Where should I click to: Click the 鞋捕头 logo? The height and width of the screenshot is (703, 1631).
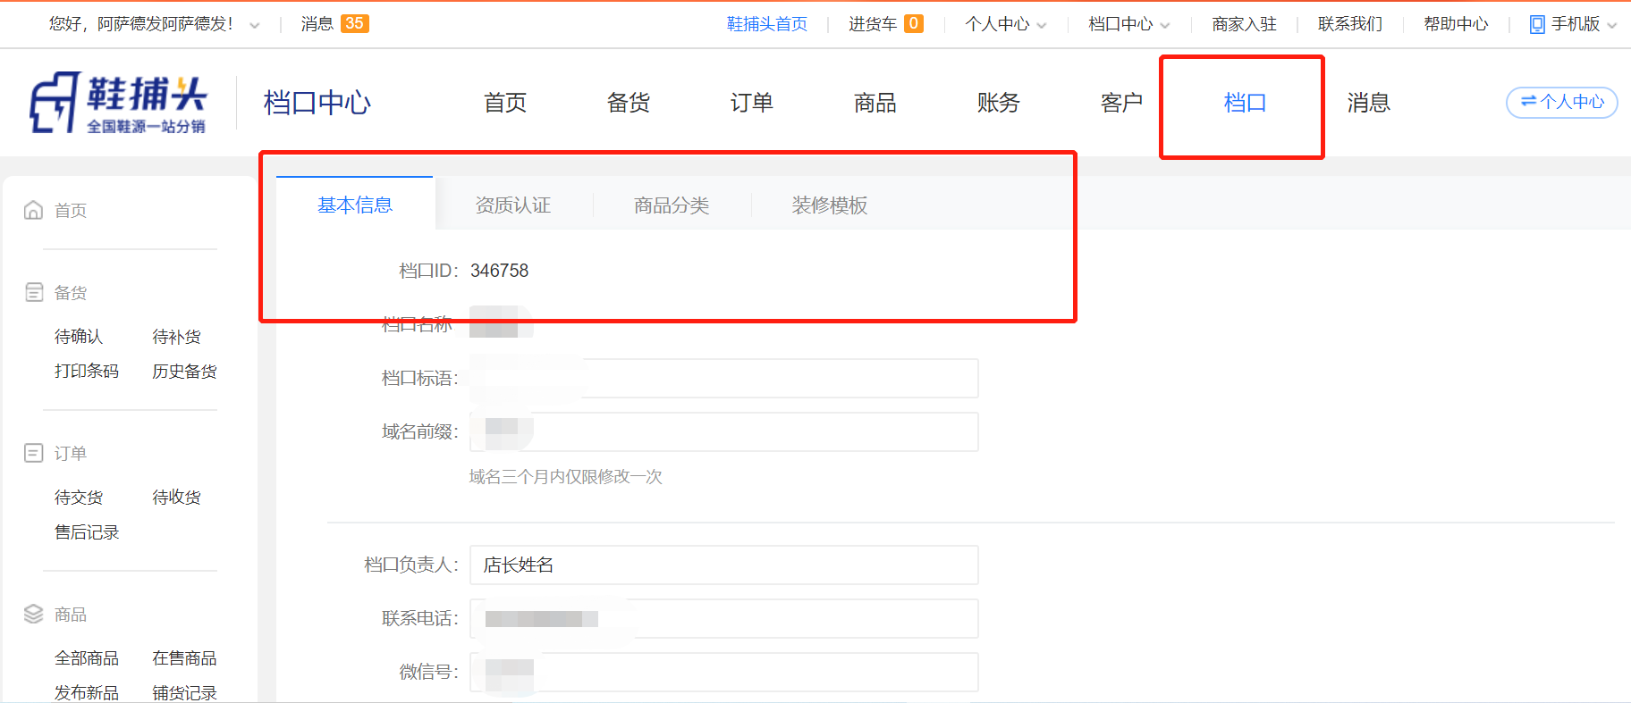[x=118, y=103]
